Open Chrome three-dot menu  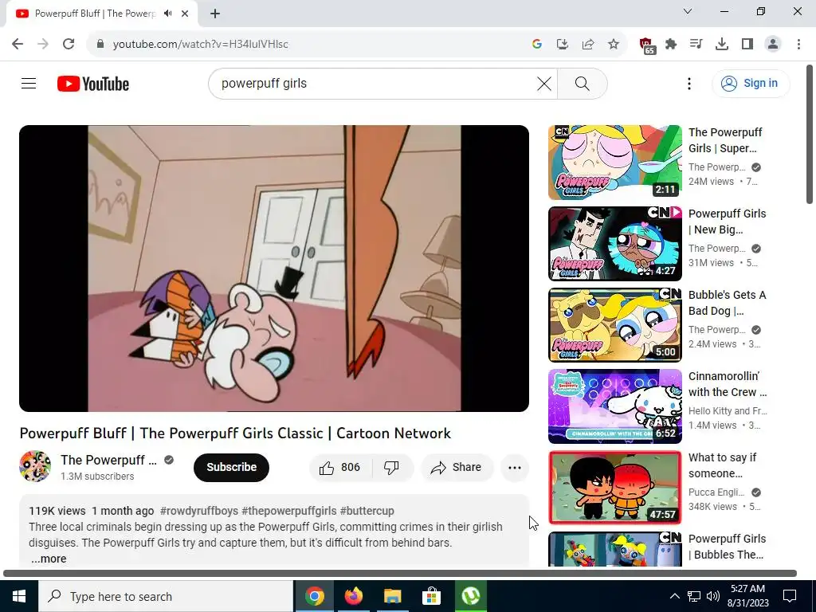coord(798,44)
